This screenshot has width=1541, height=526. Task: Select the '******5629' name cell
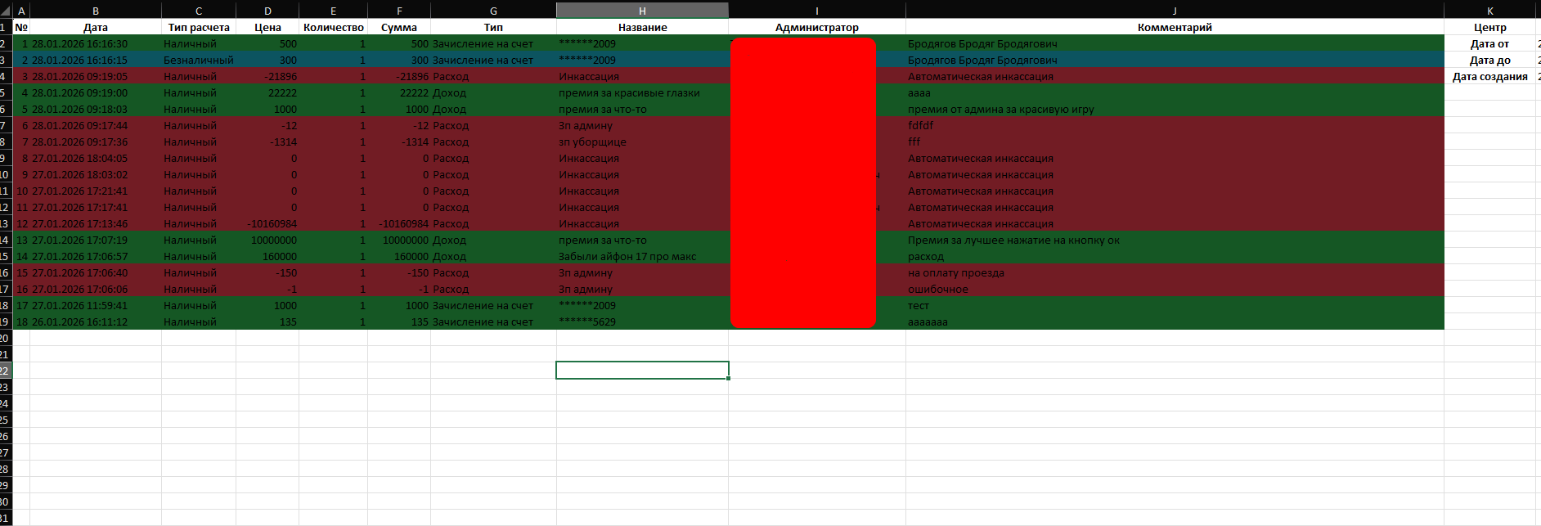(587, 321)
